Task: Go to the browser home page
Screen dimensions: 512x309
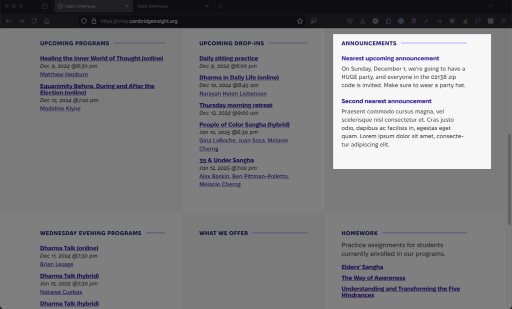Action: [46, 21]
